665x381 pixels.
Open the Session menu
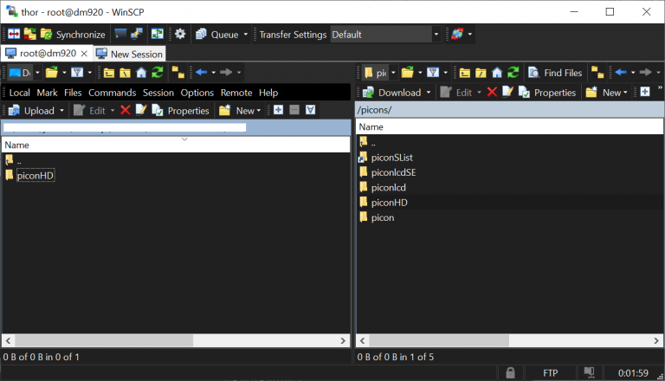(x=158, y=93)
